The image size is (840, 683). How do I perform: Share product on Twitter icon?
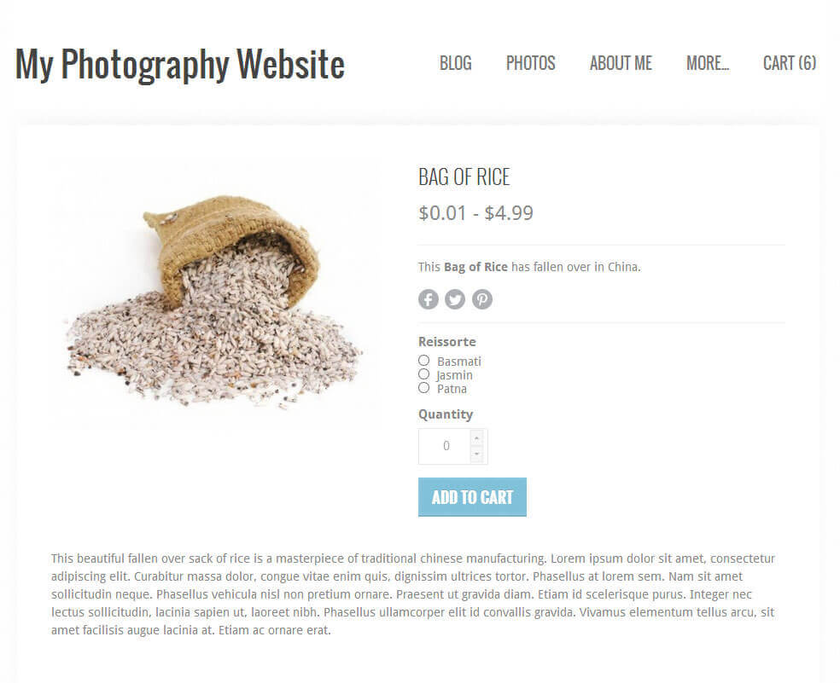pyautogui.click(x=455, y=299)
